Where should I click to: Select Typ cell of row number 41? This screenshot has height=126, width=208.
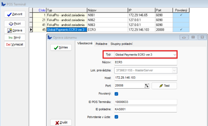(67, 25)
